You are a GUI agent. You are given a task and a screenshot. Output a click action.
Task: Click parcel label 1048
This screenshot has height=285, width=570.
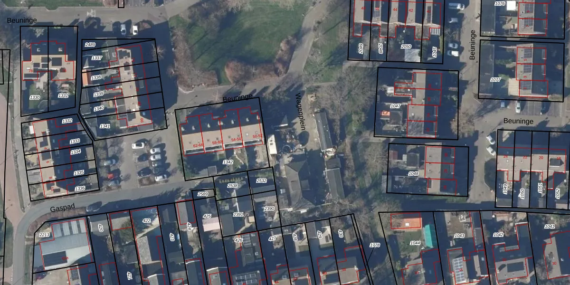[x=413, y=174]
